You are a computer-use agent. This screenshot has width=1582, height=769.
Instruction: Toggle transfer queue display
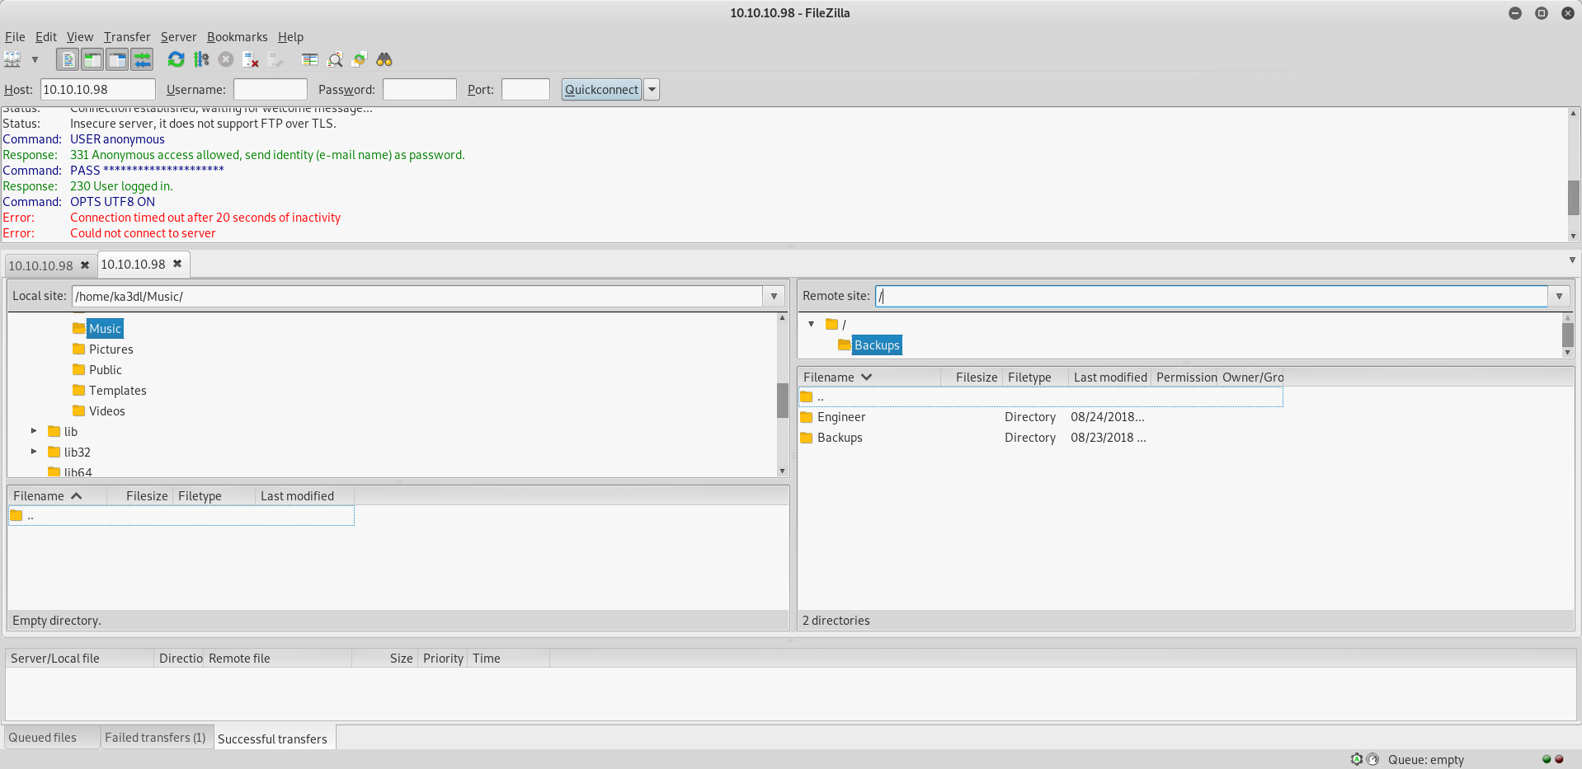point(142,59)
